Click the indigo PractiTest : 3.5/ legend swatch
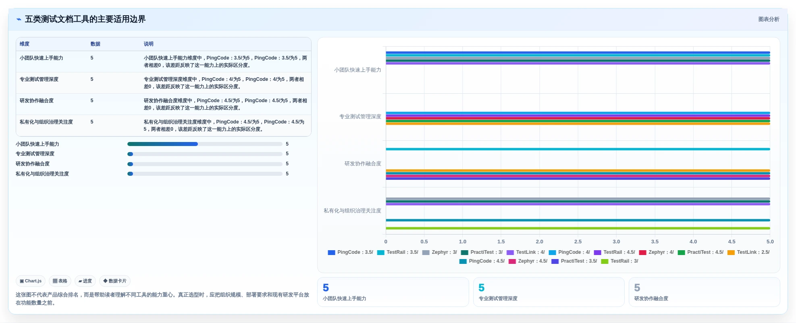The width and height of the screenshot is (796, 323). (555, 261)
